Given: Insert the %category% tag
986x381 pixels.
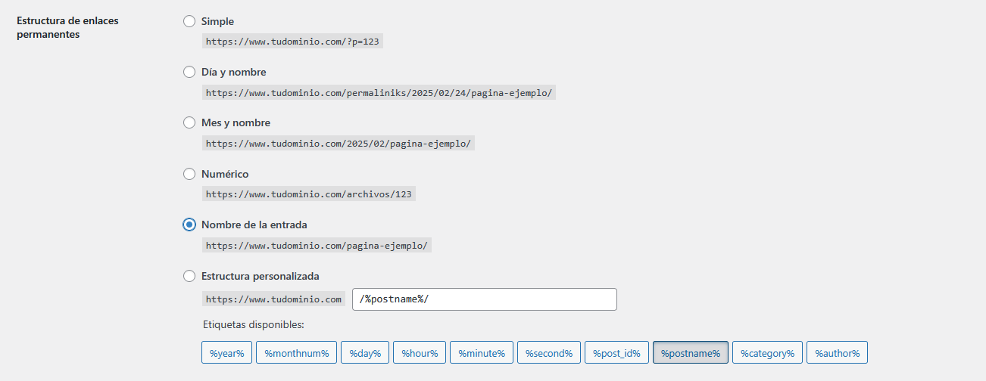Looking at the screenshot, I should pos(768,353).
